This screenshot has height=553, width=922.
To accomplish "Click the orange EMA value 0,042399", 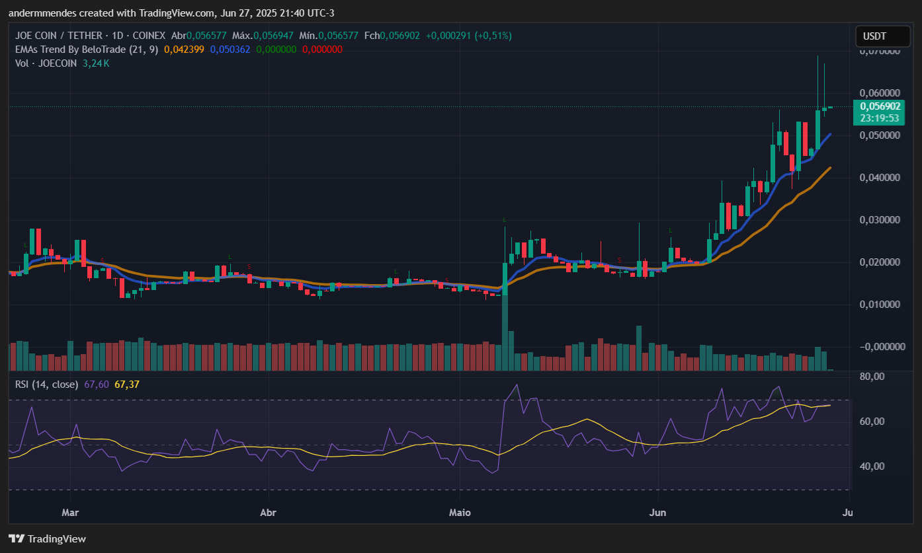I will 185,49.
